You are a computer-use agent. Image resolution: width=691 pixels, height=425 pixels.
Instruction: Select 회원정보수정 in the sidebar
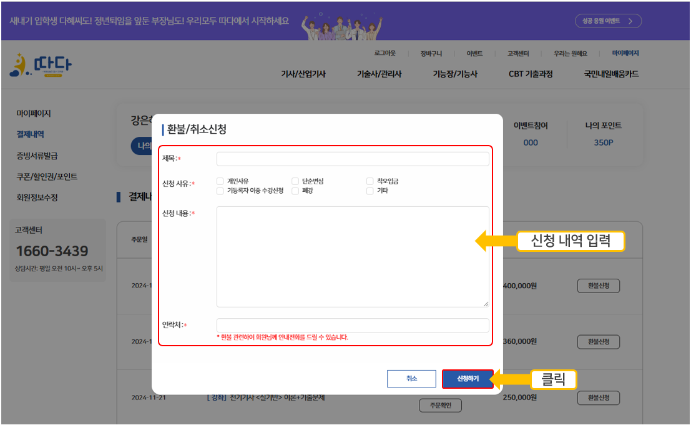(37, 197)
